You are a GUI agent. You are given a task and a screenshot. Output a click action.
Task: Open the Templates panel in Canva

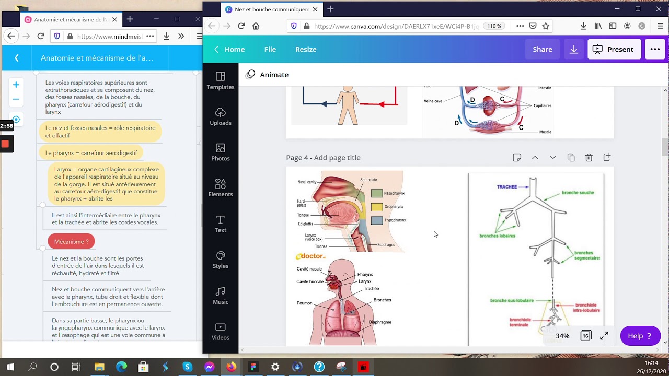tap(220, 81)
